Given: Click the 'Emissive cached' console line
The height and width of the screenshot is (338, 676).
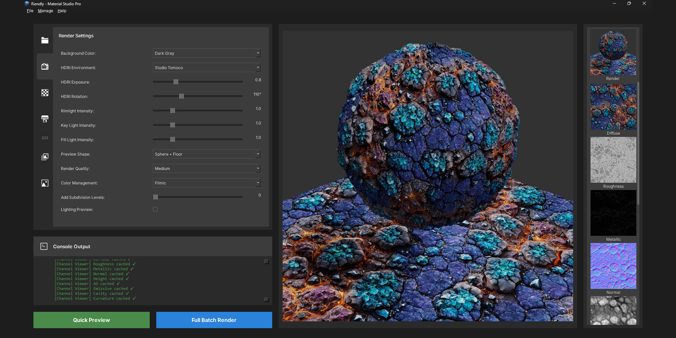Looking at the screenshot, I should 94,289.
